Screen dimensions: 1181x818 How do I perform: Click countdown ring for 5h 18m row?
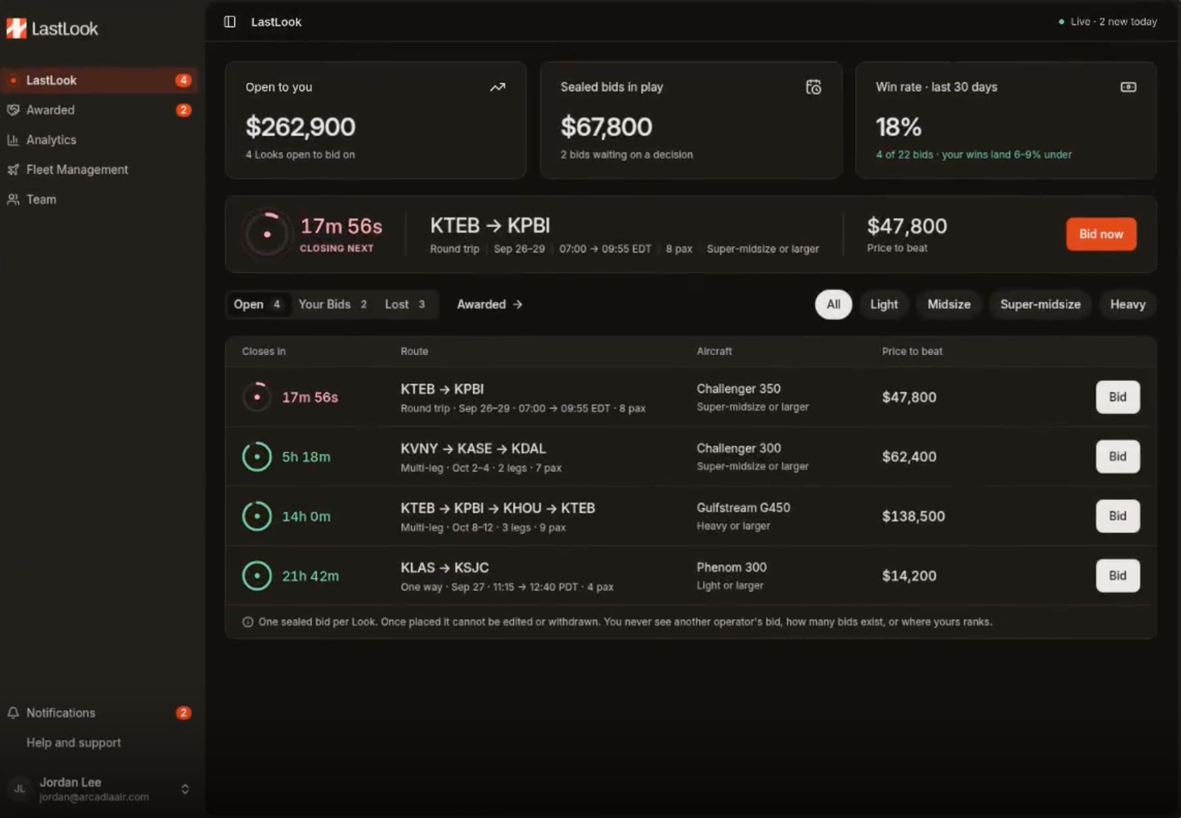[x=257, y=456]
